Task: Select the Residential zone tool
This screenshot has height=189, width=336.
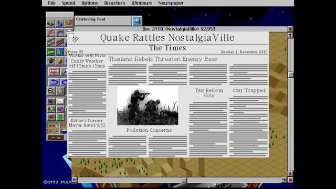Action: 51,51
